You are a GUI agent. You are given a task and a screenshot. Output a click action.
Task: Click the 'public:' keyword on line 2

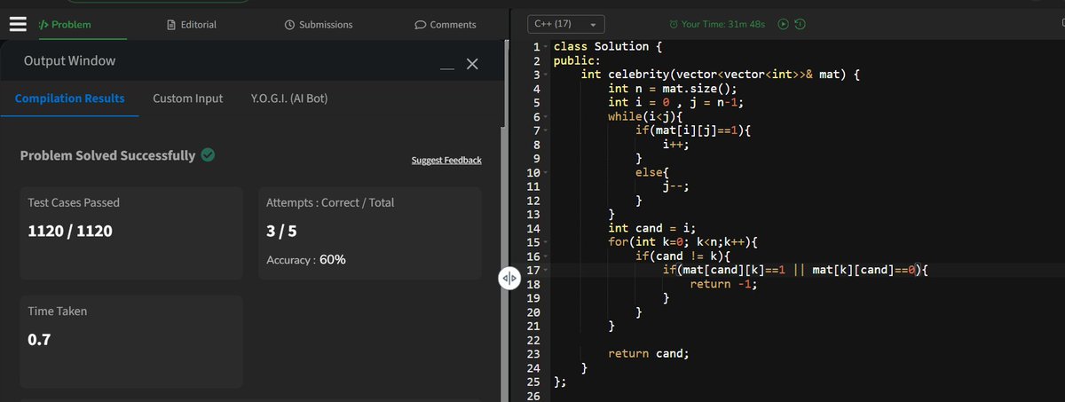click(577, 61)
